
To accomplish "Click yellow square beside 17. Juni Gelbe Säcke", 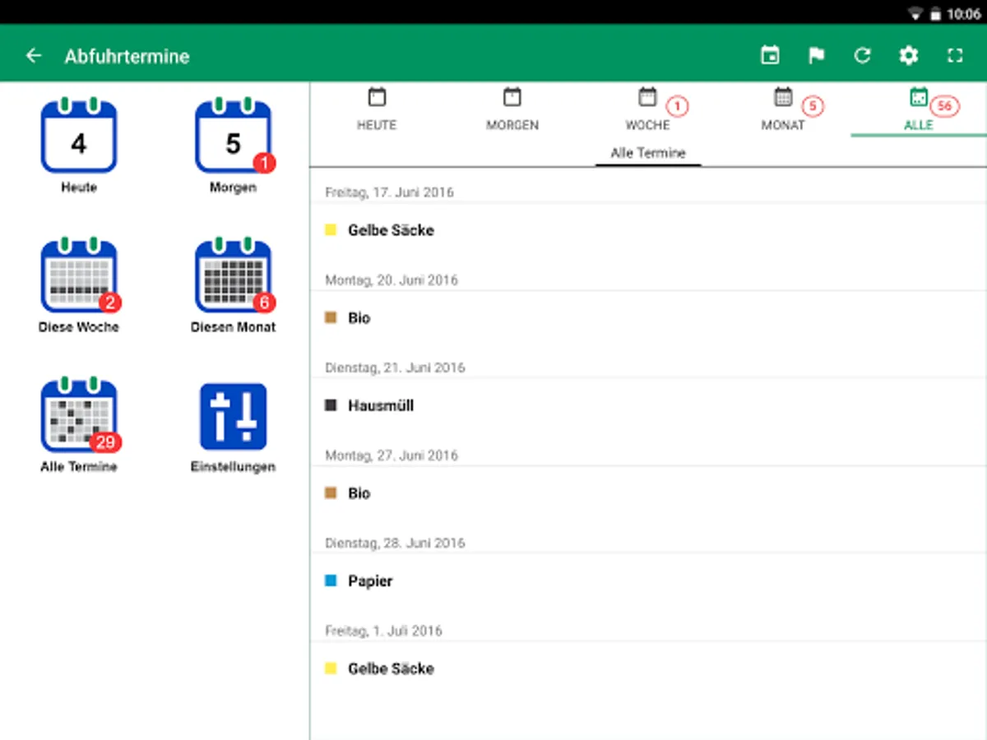I will [331, 230].
